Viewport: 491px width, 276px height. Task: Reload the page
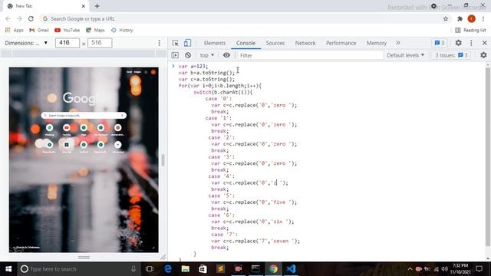31,18
